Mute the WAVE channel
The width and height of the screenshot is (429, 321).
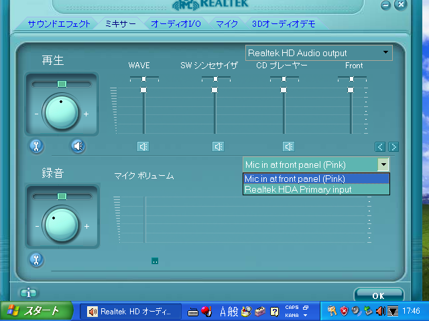pos(143,146)
